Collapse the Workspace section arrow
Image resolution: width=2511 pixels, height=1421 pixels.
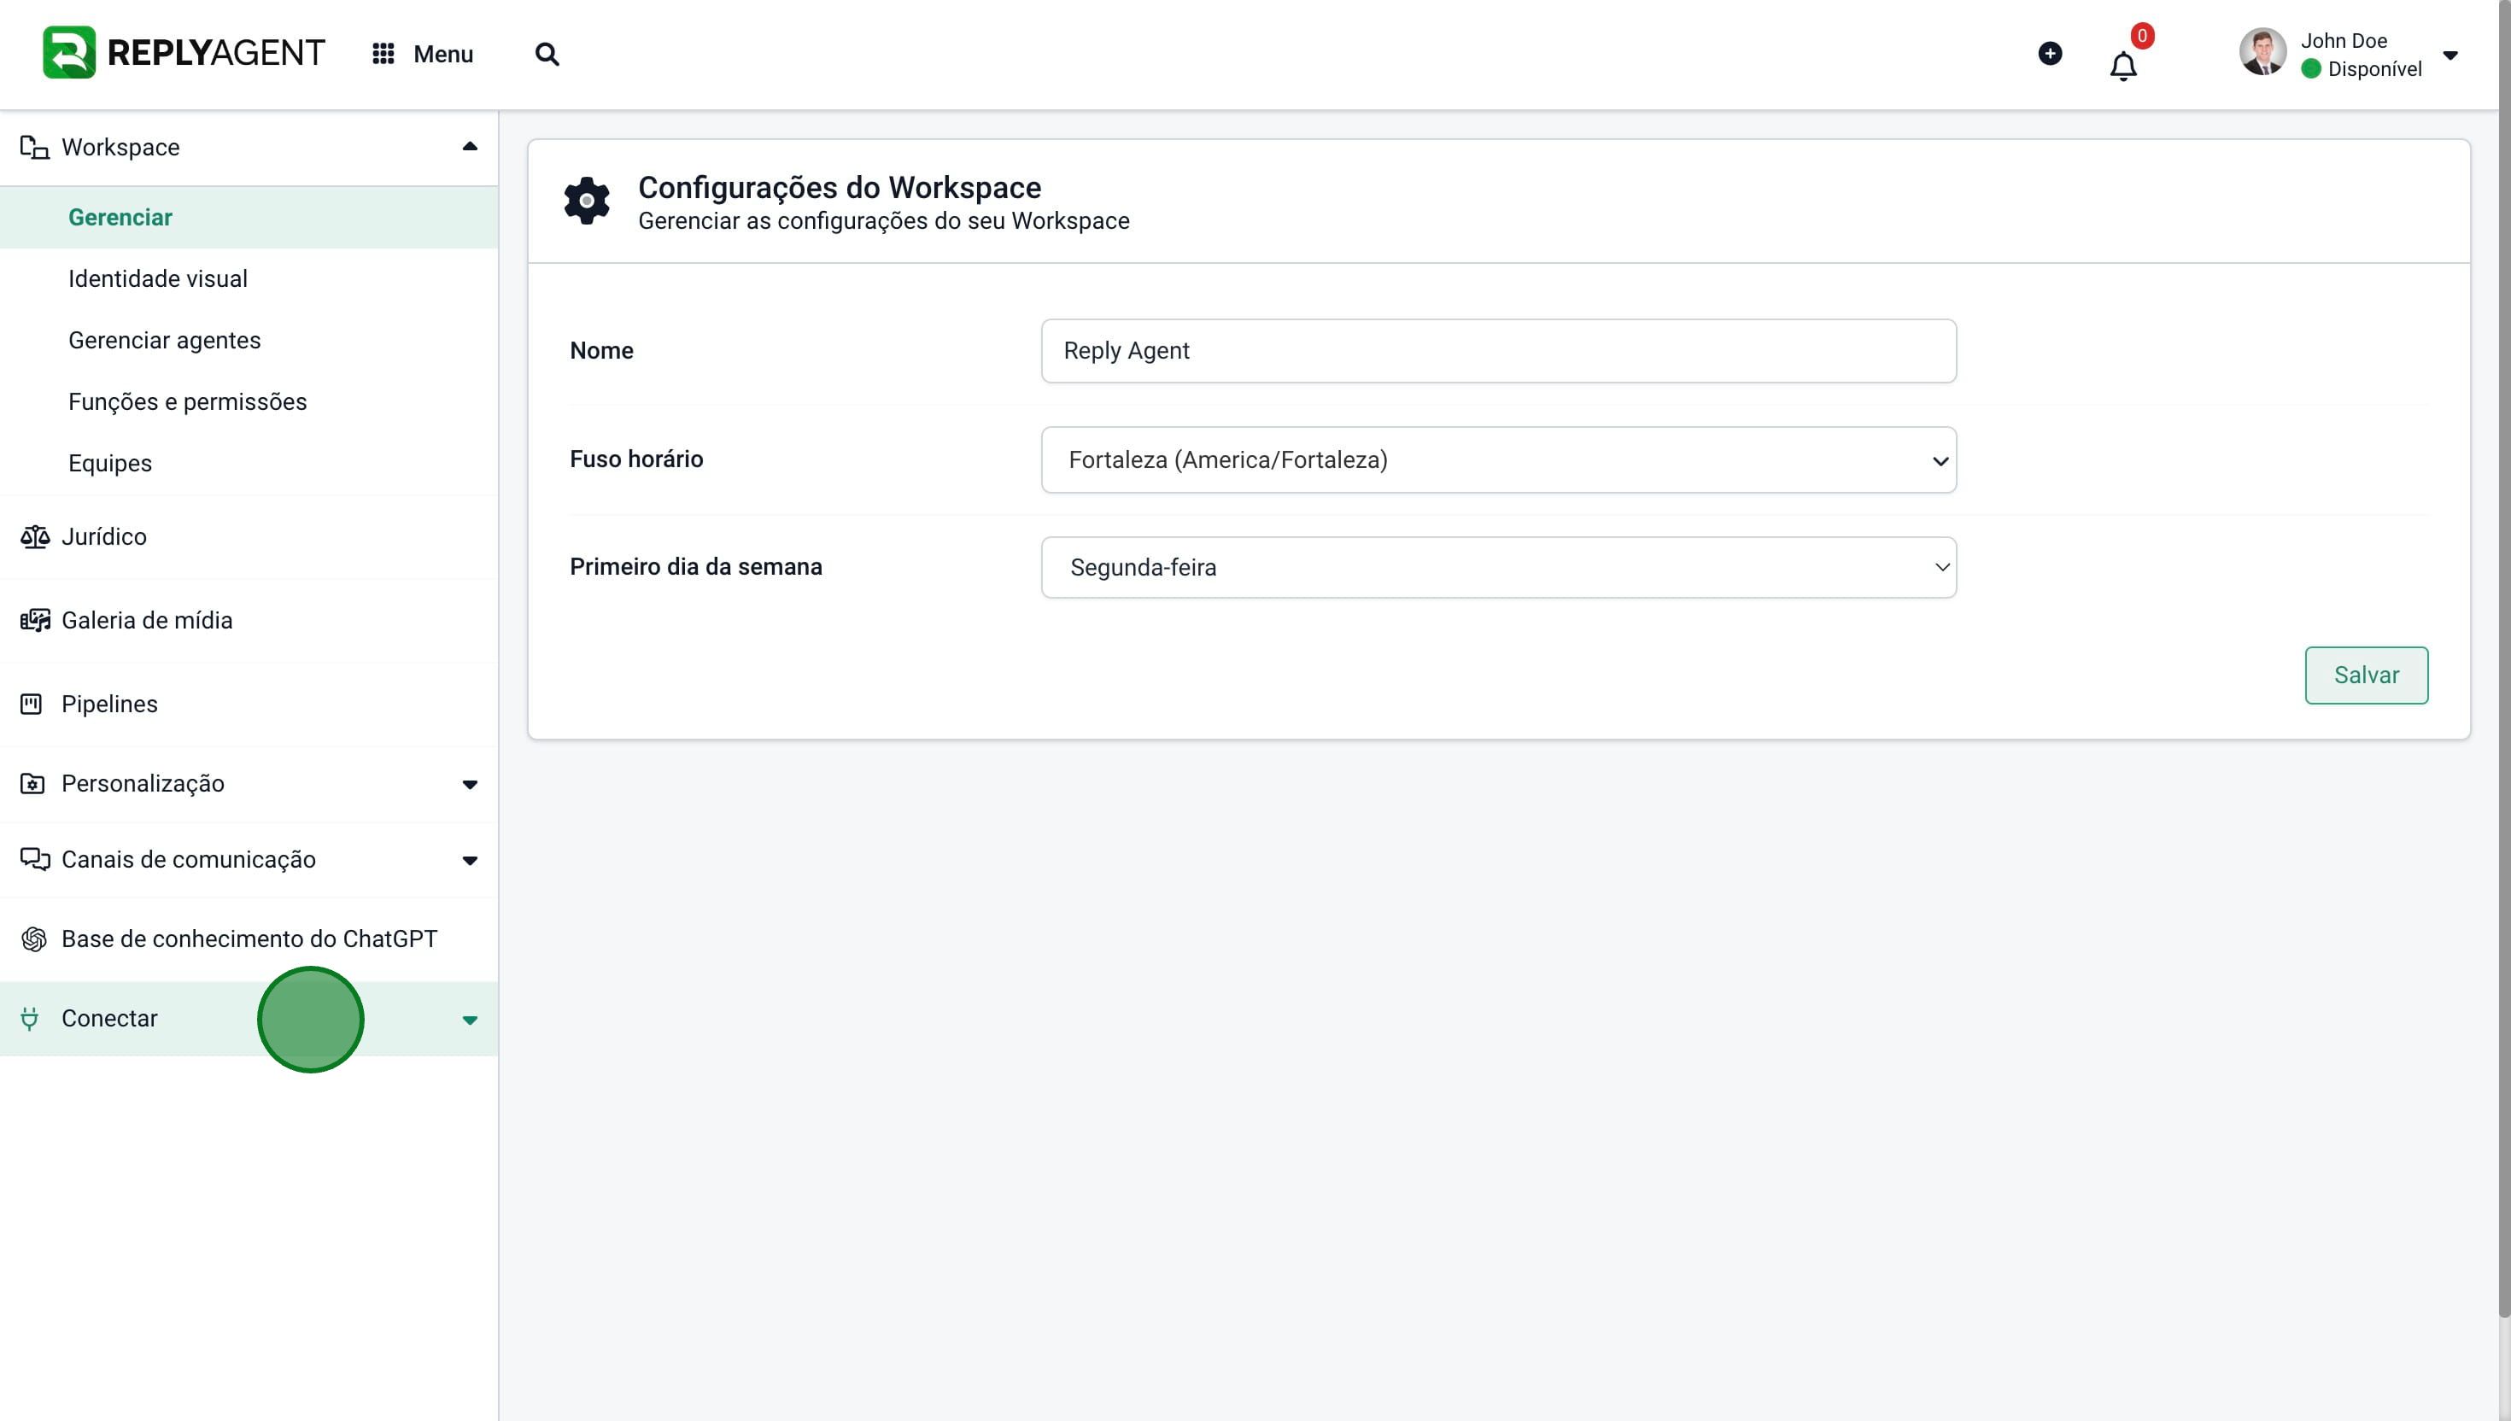tap(470, 146)
